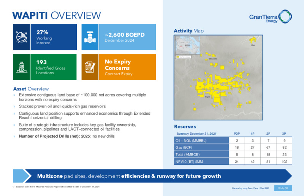Click the No Expiry Concerns tile
The width and height of the screenshot is (304, 196).
pos(119,67)
